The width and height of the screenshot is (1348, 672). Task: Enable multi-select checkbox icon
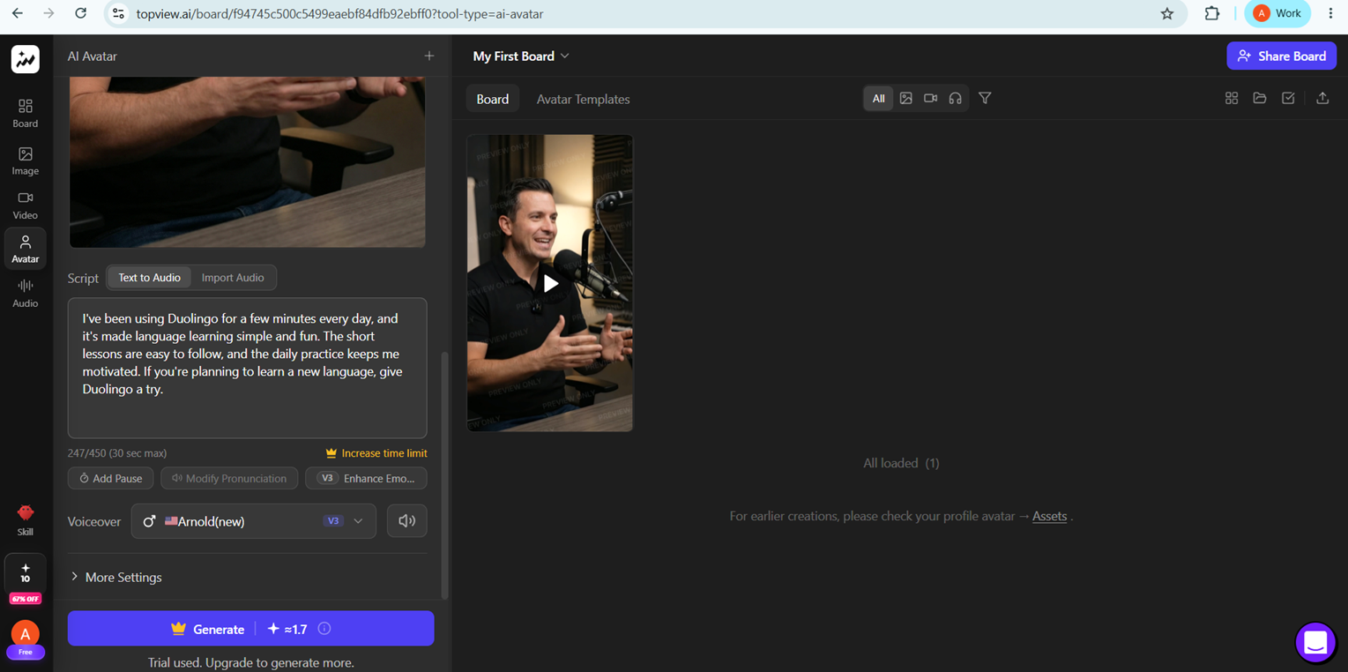[1288, 99]
